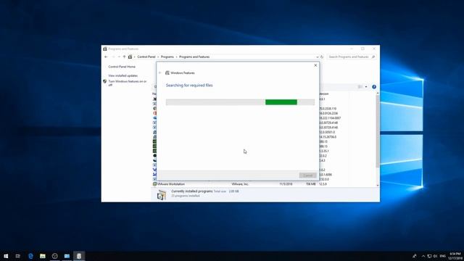
Task: Click the scroll down arrow of program list
Action: (x=378, y=186)
